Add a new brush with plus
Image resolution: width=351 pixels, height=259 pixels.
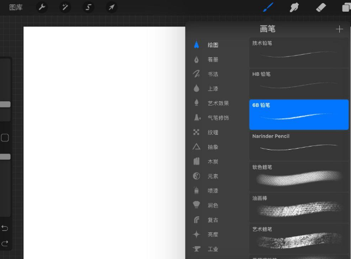pos(339,29)
